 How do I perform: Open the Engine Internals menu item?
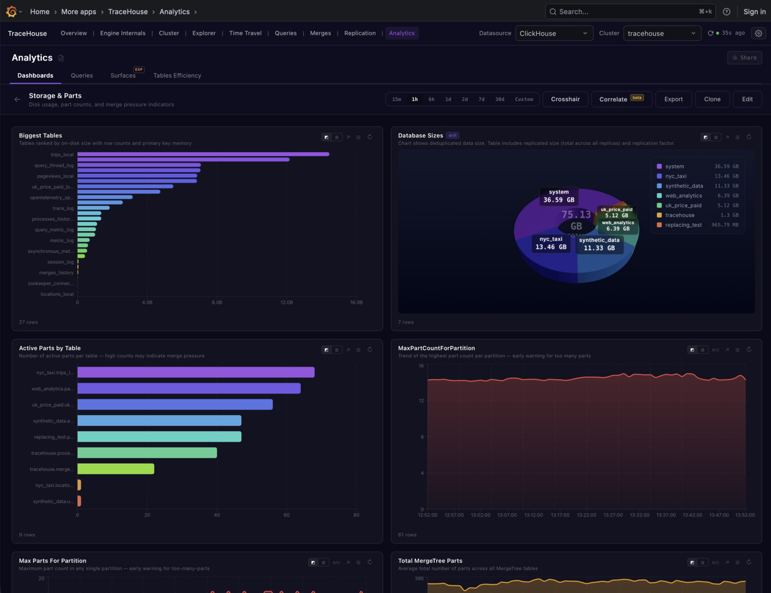point(123,33)
